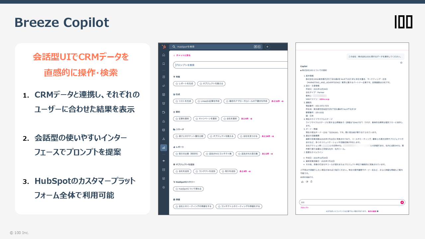
Task: Toggle star on 追加されたコンタクト数 prompt
Action: click(x=208, y=154)
